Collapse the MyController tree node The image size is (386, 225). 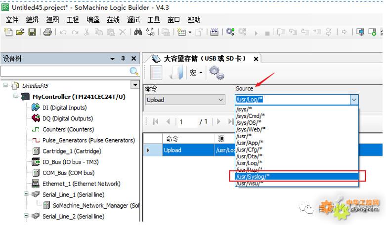(x=16, y=96)
